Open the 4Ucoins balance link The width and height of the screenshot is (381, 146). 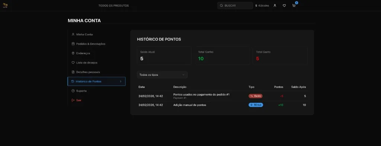(x=262, y=6)
